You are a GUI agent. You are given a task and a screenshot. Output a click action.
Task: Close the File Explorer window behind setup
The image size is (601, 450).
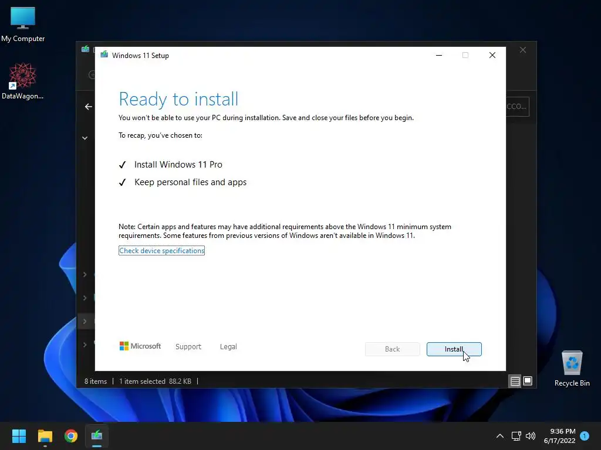tap(523, 50)
